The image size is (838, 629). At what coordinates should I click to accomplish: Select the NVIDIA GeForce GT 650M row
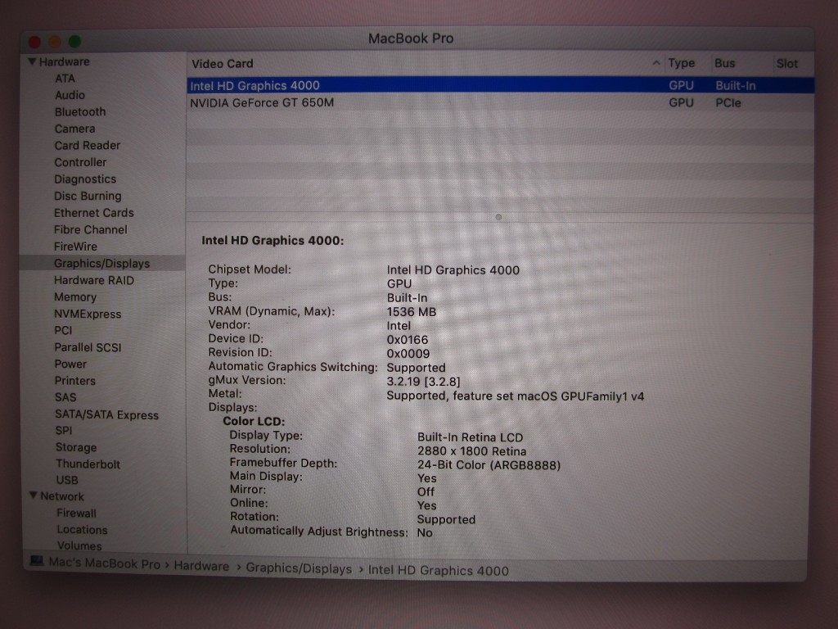(x=500, y=102)
